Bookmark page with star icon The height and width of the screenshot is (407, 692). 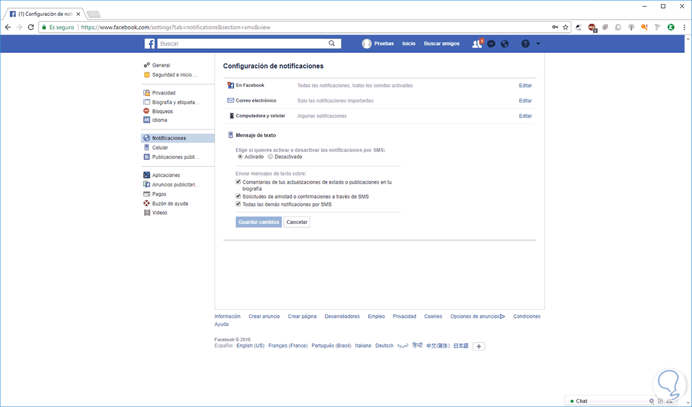(565, 27)
